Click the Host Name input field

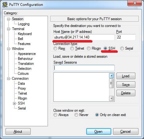[x=84, y=37]
